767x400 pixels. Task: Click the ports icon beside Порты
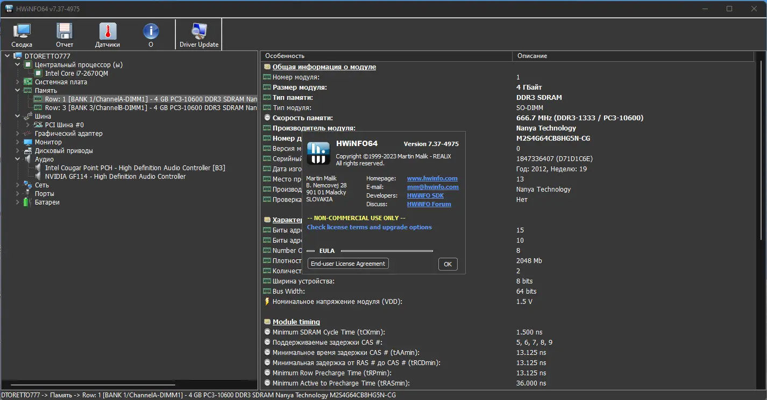[x=28, y=193]
